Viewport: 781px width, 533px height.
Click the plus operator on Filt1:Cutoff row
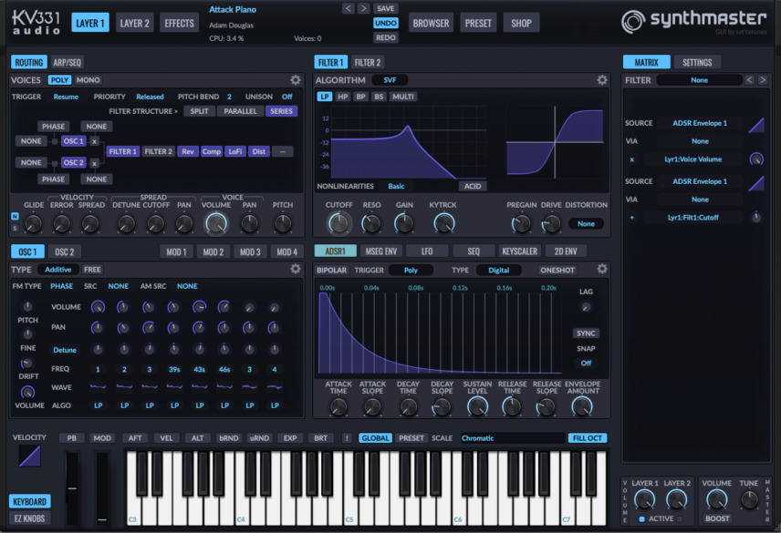point(632,217)
